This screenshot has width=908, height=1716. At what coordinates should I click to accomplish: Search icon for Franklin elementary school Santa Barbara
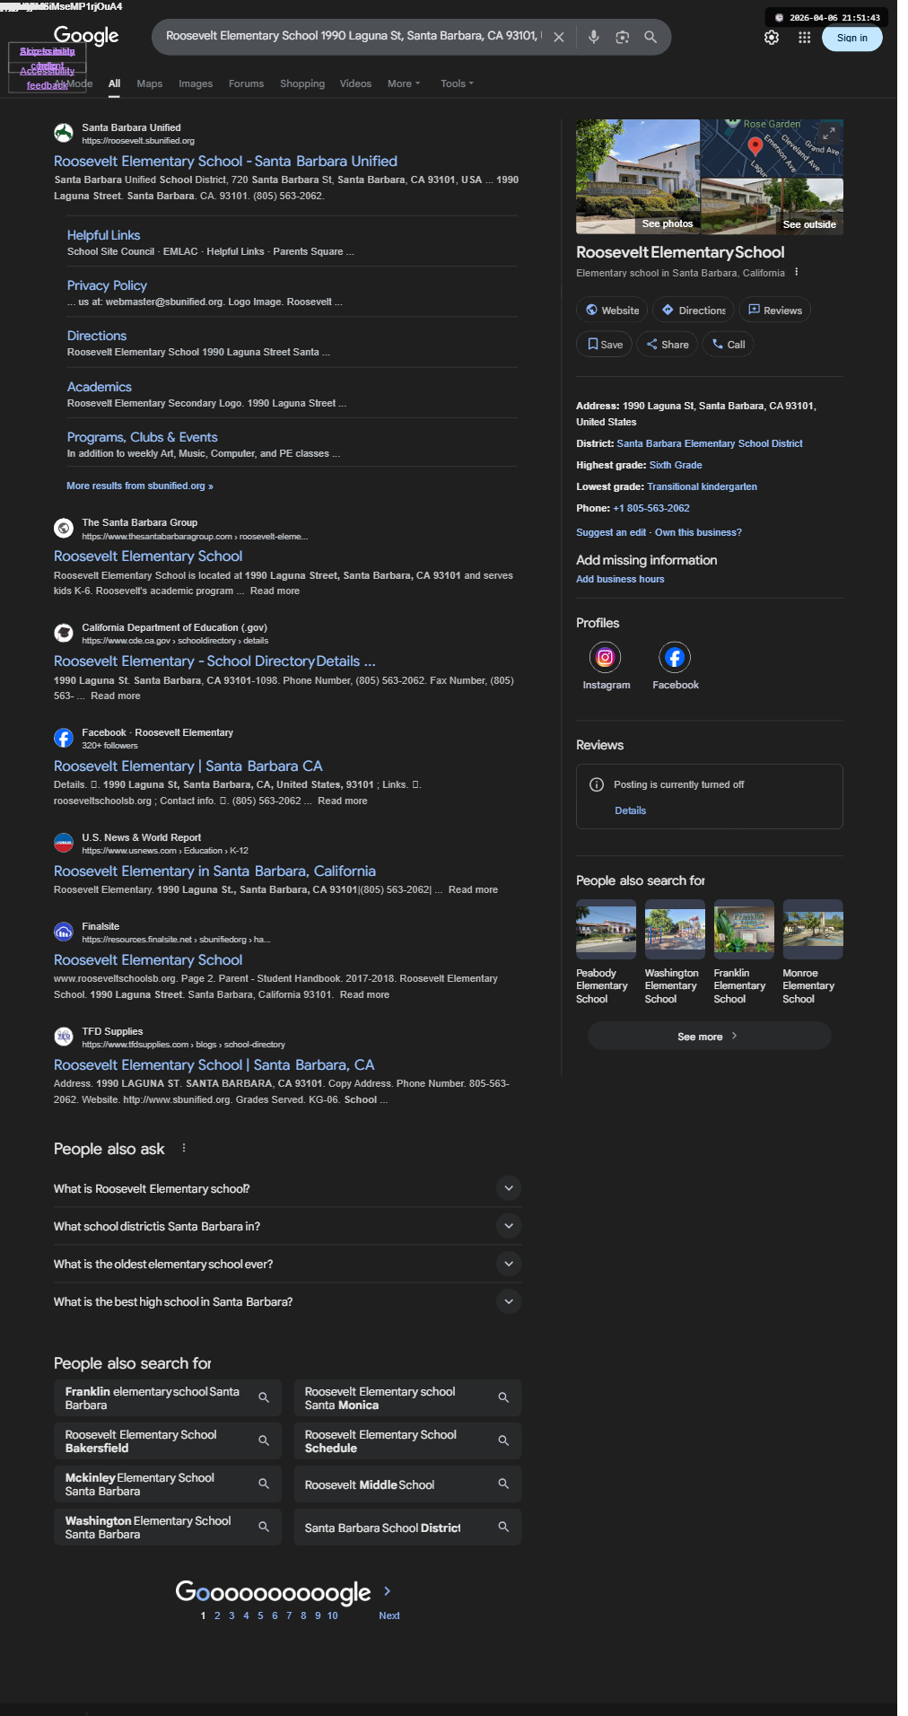point(264,1397)
